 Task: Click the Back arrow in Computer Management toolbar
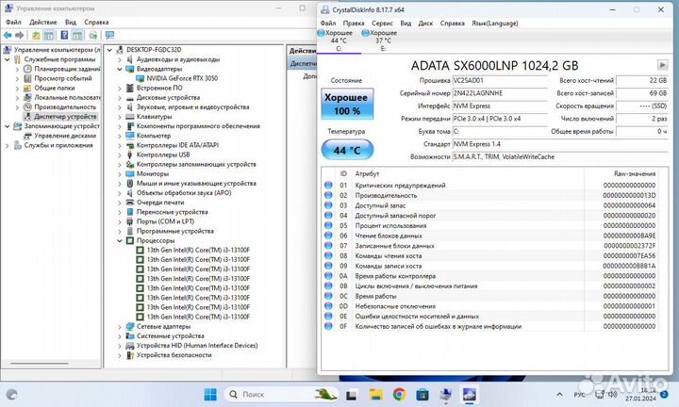click(x=7, y=34)
